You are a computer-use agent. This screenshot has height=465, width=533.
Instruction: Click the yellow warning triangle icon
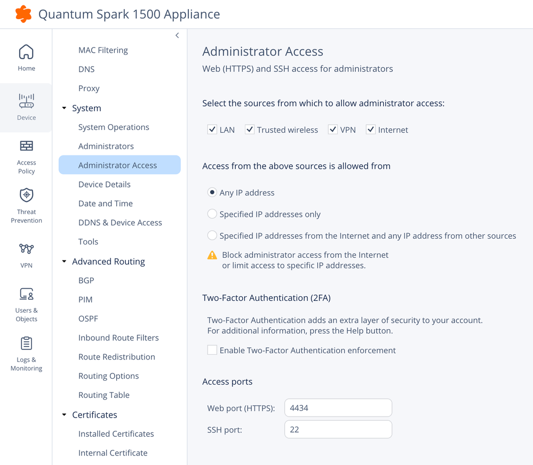[212, 255]
